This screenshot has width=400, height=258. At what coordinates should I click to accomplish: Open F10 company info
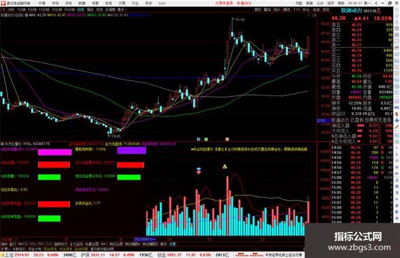[296, 10]
